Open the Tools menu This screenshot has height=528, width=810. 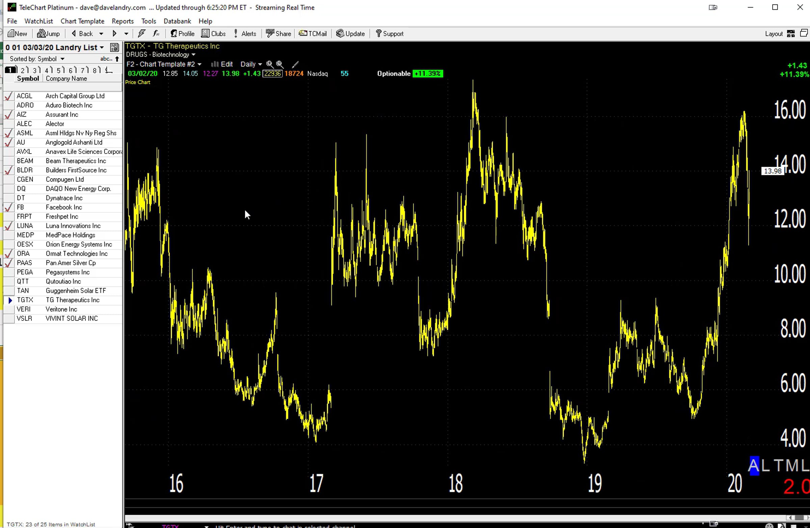tap(149, 21)
